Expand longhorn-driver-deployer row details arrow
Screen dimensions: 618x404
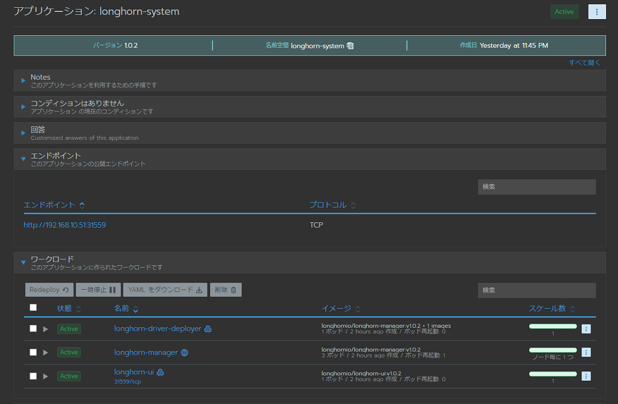click(x=45, y=329)
